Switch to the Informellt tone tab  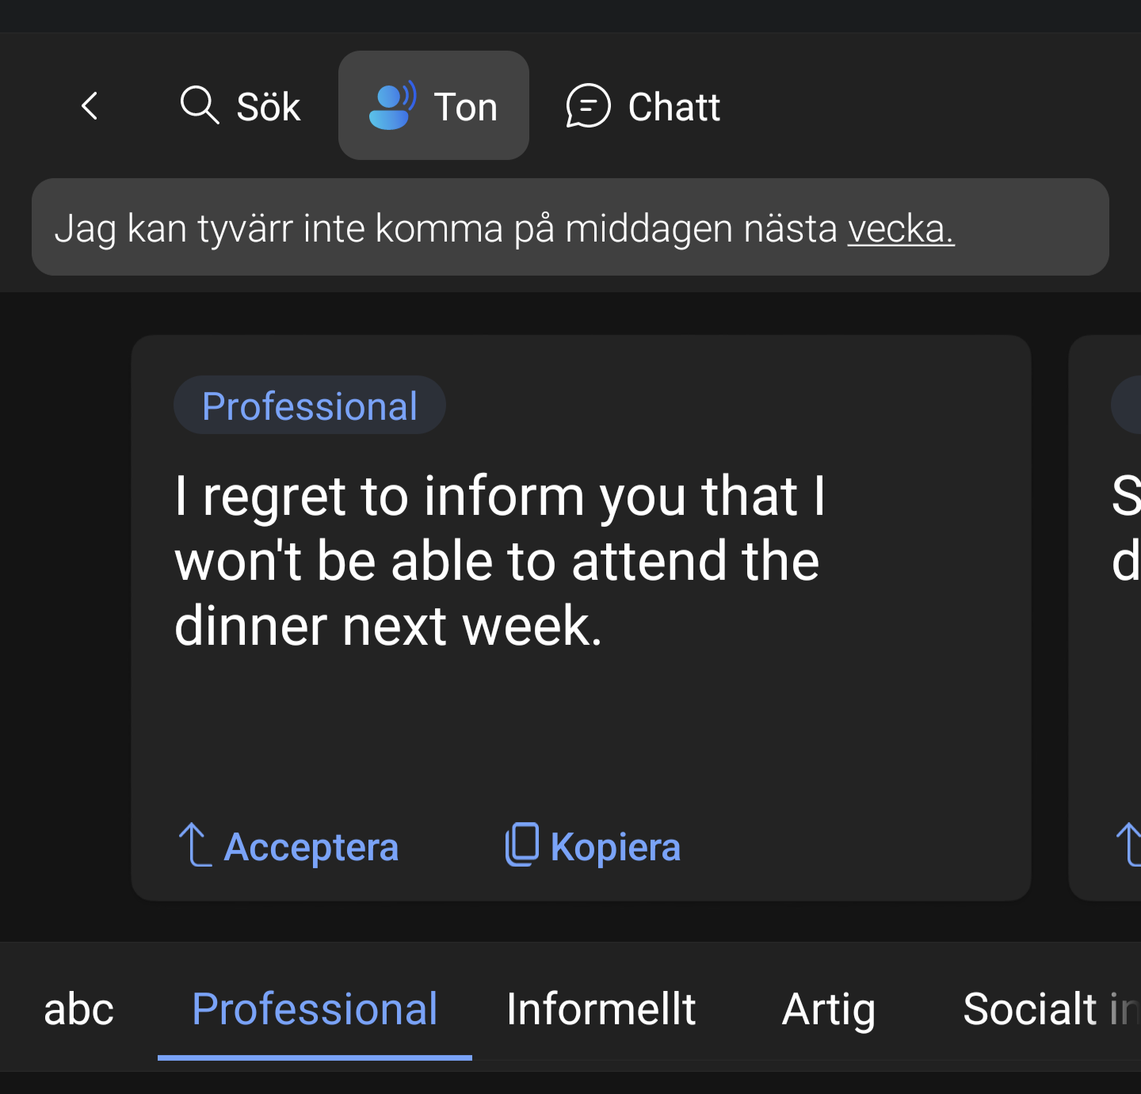tap(601, 1009)
